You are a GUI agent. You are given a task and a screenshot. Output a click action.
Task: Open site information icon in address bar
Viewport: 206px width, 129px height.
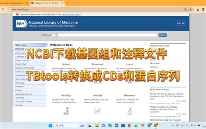click(9, 10)
